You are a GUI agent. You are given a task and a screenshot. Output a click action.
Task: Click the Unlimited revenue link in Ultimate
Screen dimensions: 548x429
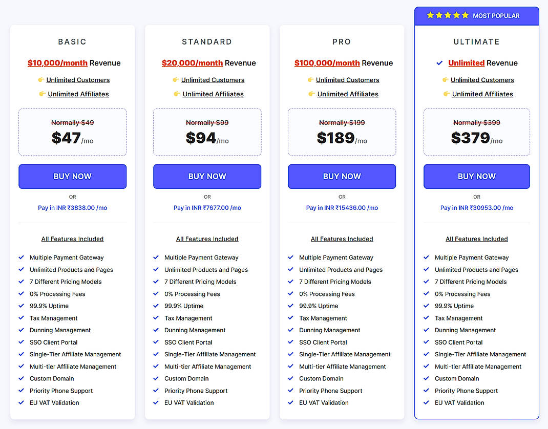click(466, 63)
